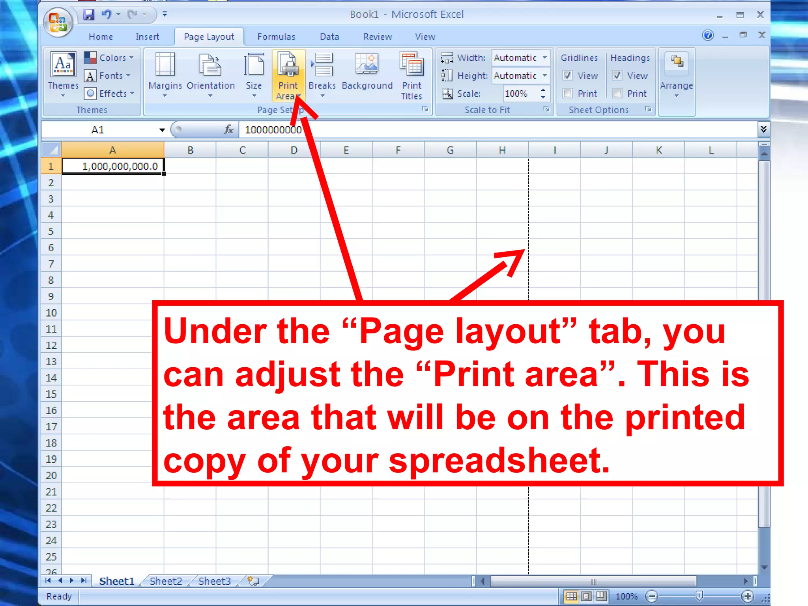808x606 pixels.
Task: Switch to the Home tab
Action: (101, 37)
